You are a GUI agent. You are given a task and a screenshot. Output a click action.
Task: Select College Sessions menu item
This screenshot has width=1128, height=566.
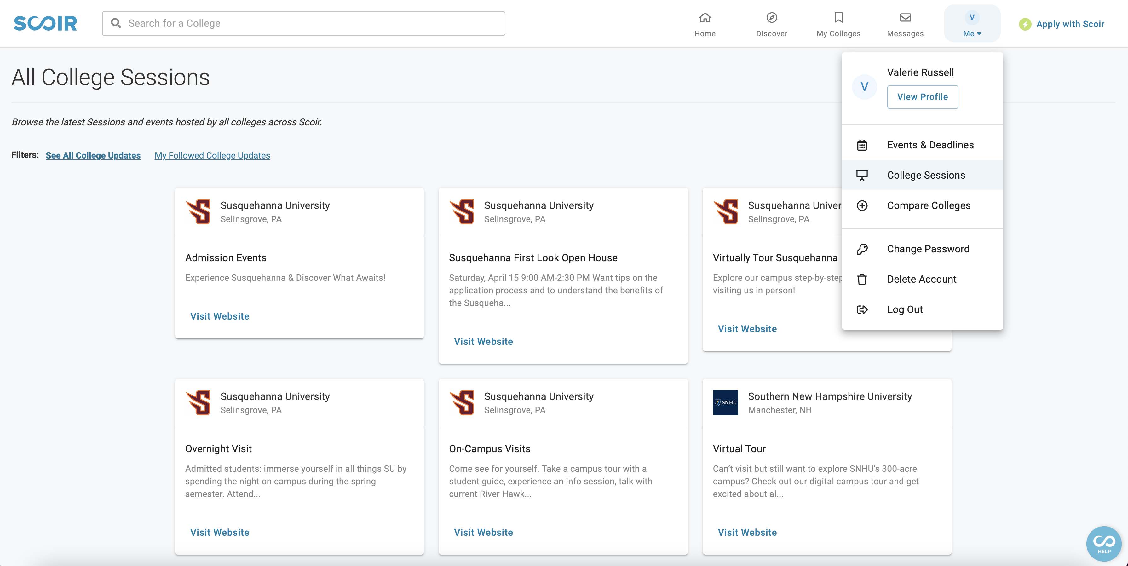click(922, 175)
